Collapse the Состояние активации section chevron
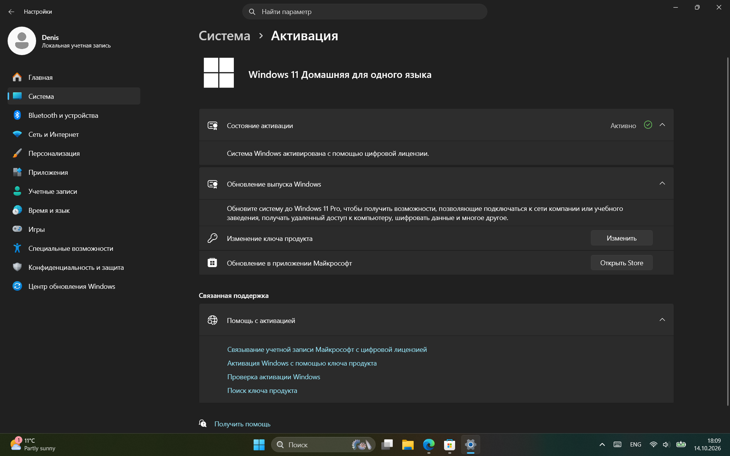This screenshot has height=456, width=730. pyautogui.click(x=662, y=125)
